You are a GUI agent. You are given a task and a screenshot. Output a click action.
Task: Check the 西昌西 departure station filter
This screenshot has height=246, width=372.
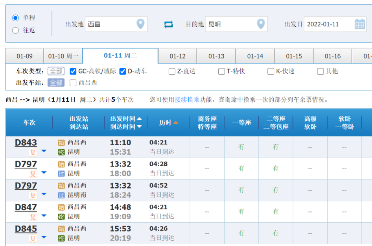73,83
